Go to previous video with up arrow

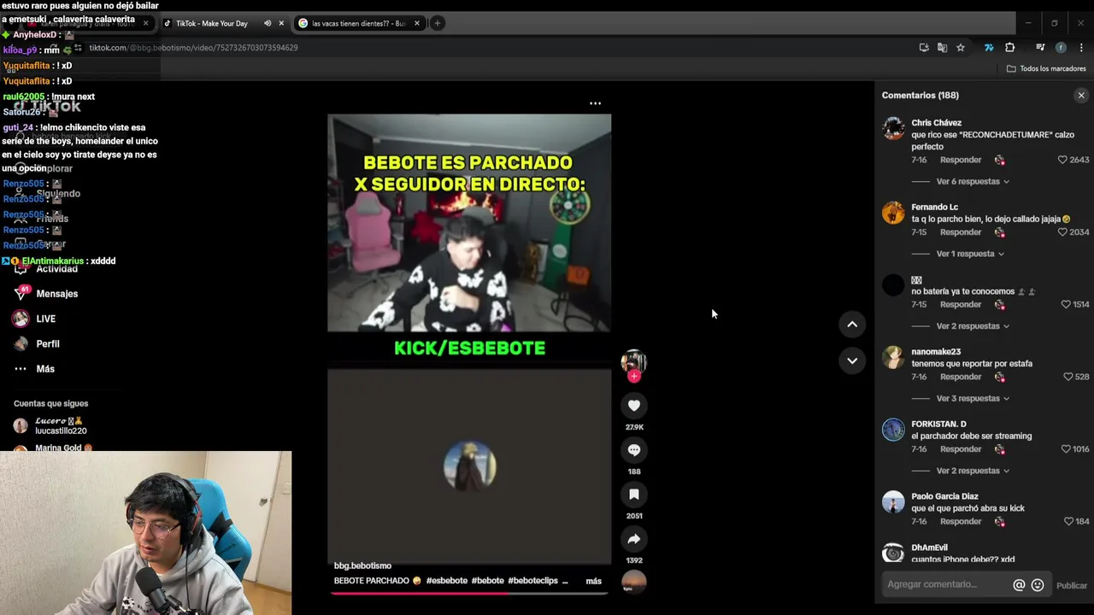pyautogui.click(x=852, y=325)
